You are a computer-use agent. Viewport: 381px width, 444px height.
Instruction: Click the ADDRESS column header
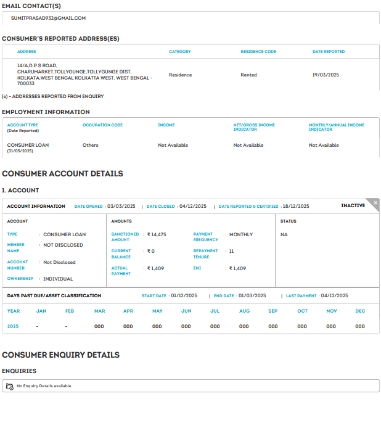27,52
